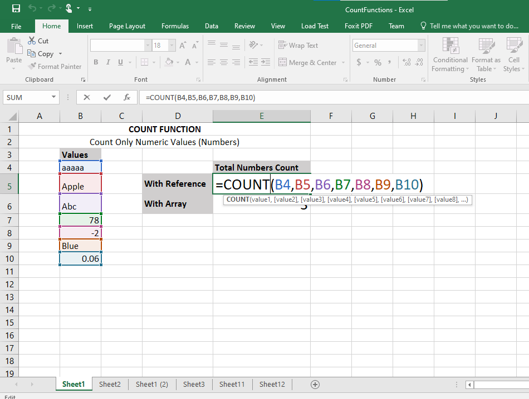This screenshot has height=399, width=529.
Task: Toggle Wrap Text
Action: (x=298, y=45)
